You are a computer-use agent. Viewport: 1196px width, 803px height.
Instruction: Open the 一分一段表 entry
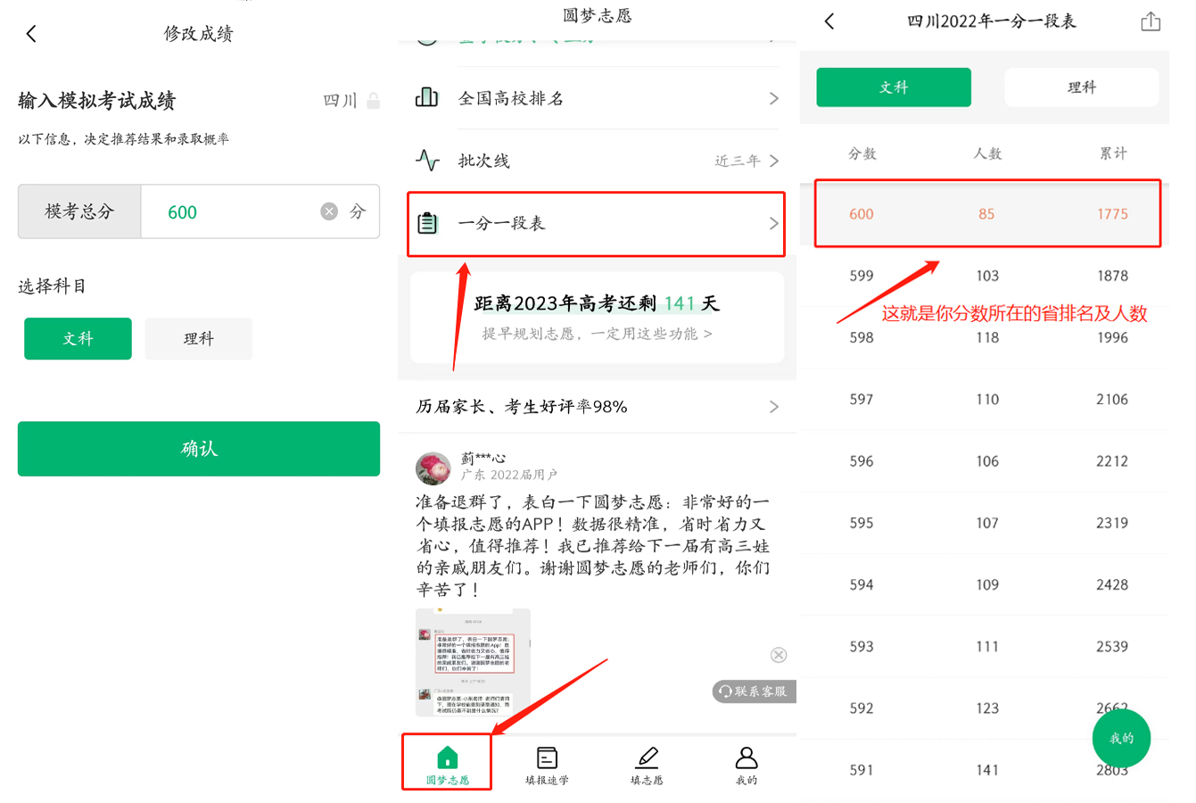(596, 224)
